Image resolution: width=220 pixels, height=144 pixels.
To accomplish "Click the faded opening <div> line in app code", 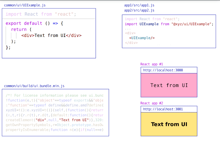I will click(x=130, y=33).
